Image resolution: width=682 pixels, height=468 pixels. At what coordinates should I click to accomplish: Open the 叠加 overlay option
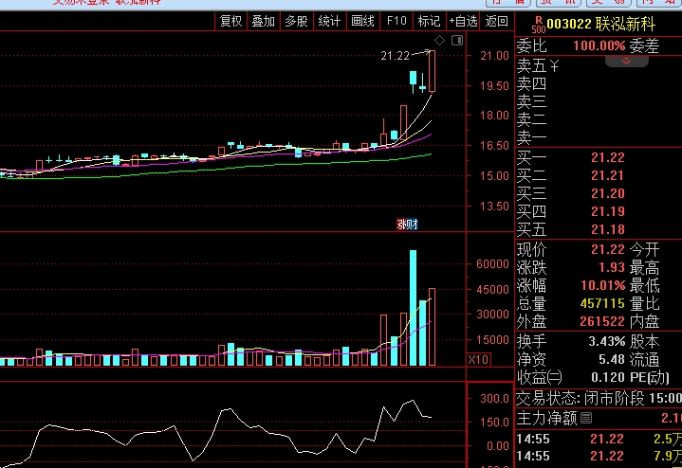click(264, 21)
